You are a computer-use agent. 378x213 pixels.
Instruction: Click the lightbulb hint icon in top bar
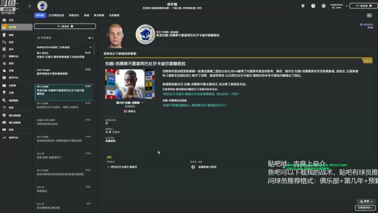point(303,6)
